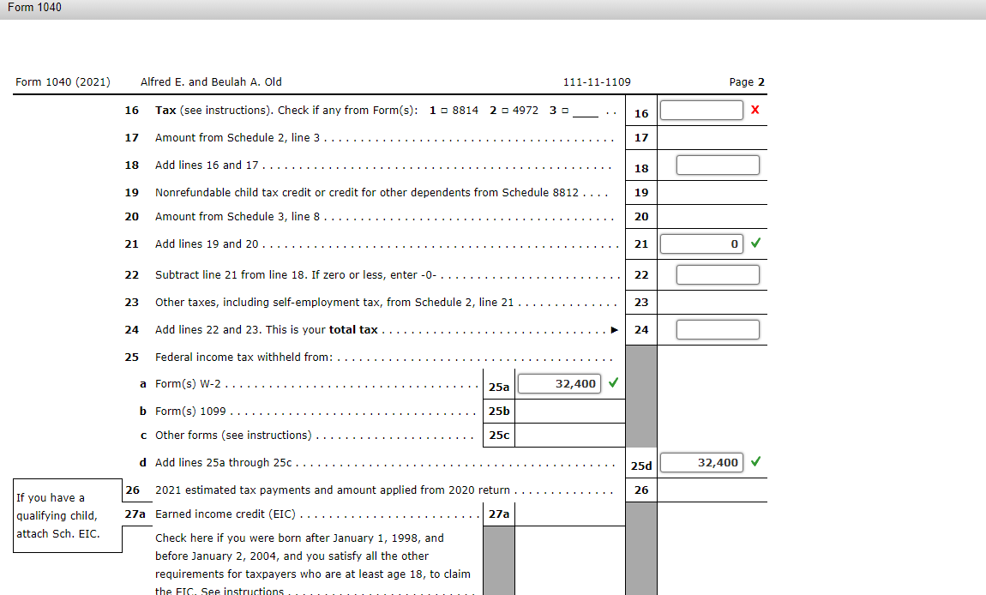
Task: Click the green checkmark next to line 21
Action: (755, 243)
